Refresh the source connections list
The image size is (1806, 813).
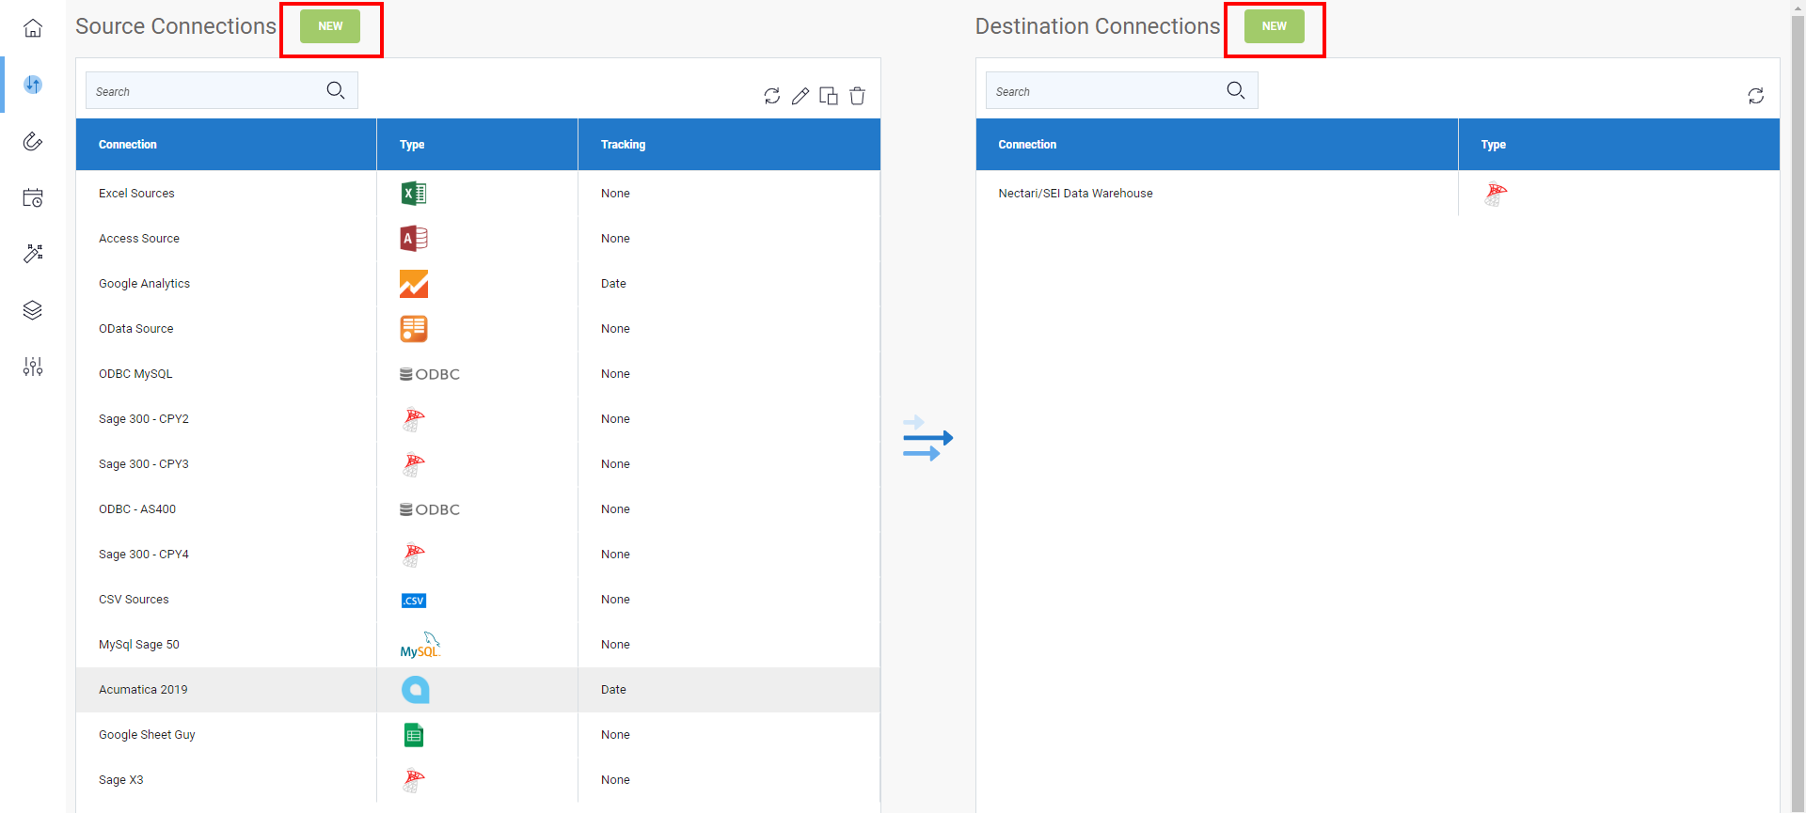coord(772,96)
